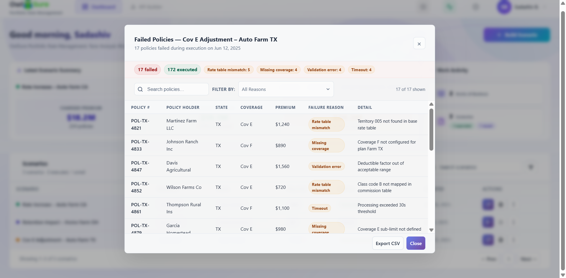Click Johnson Ranch Inc policy holder

pyautogui.click(x=182, y=145)
